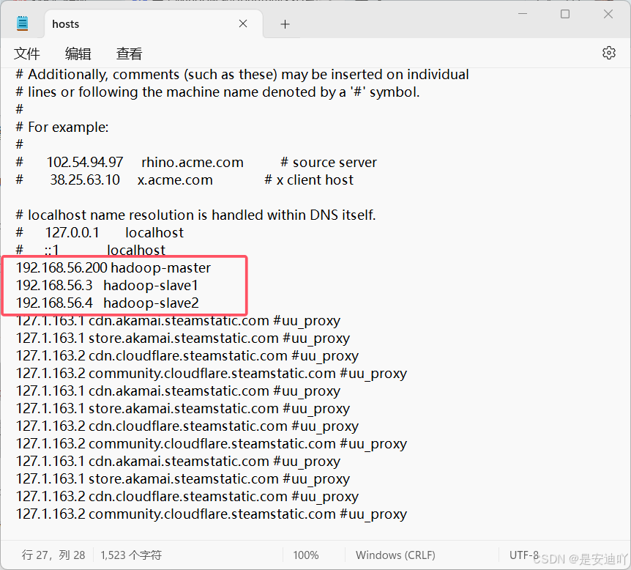Open the 文件 menu
This screenshot has height=570, width=631.
point(27,53)
